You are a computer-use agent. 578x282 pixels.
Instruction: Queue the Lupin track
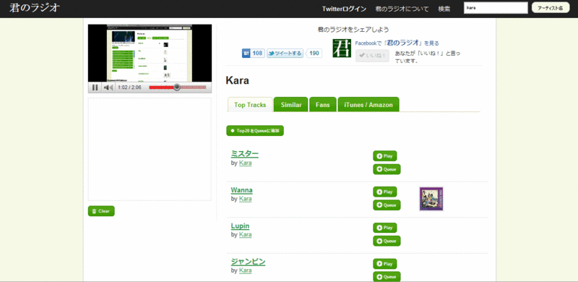[x=387, y=241]
